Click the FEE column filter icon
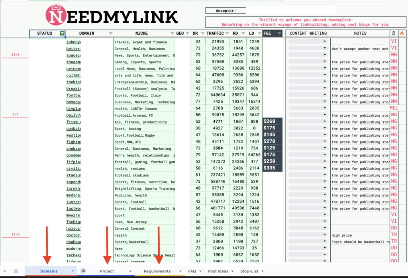Image resolution: width=408 pixels, height=278 pixels. [x=279, y=33]
